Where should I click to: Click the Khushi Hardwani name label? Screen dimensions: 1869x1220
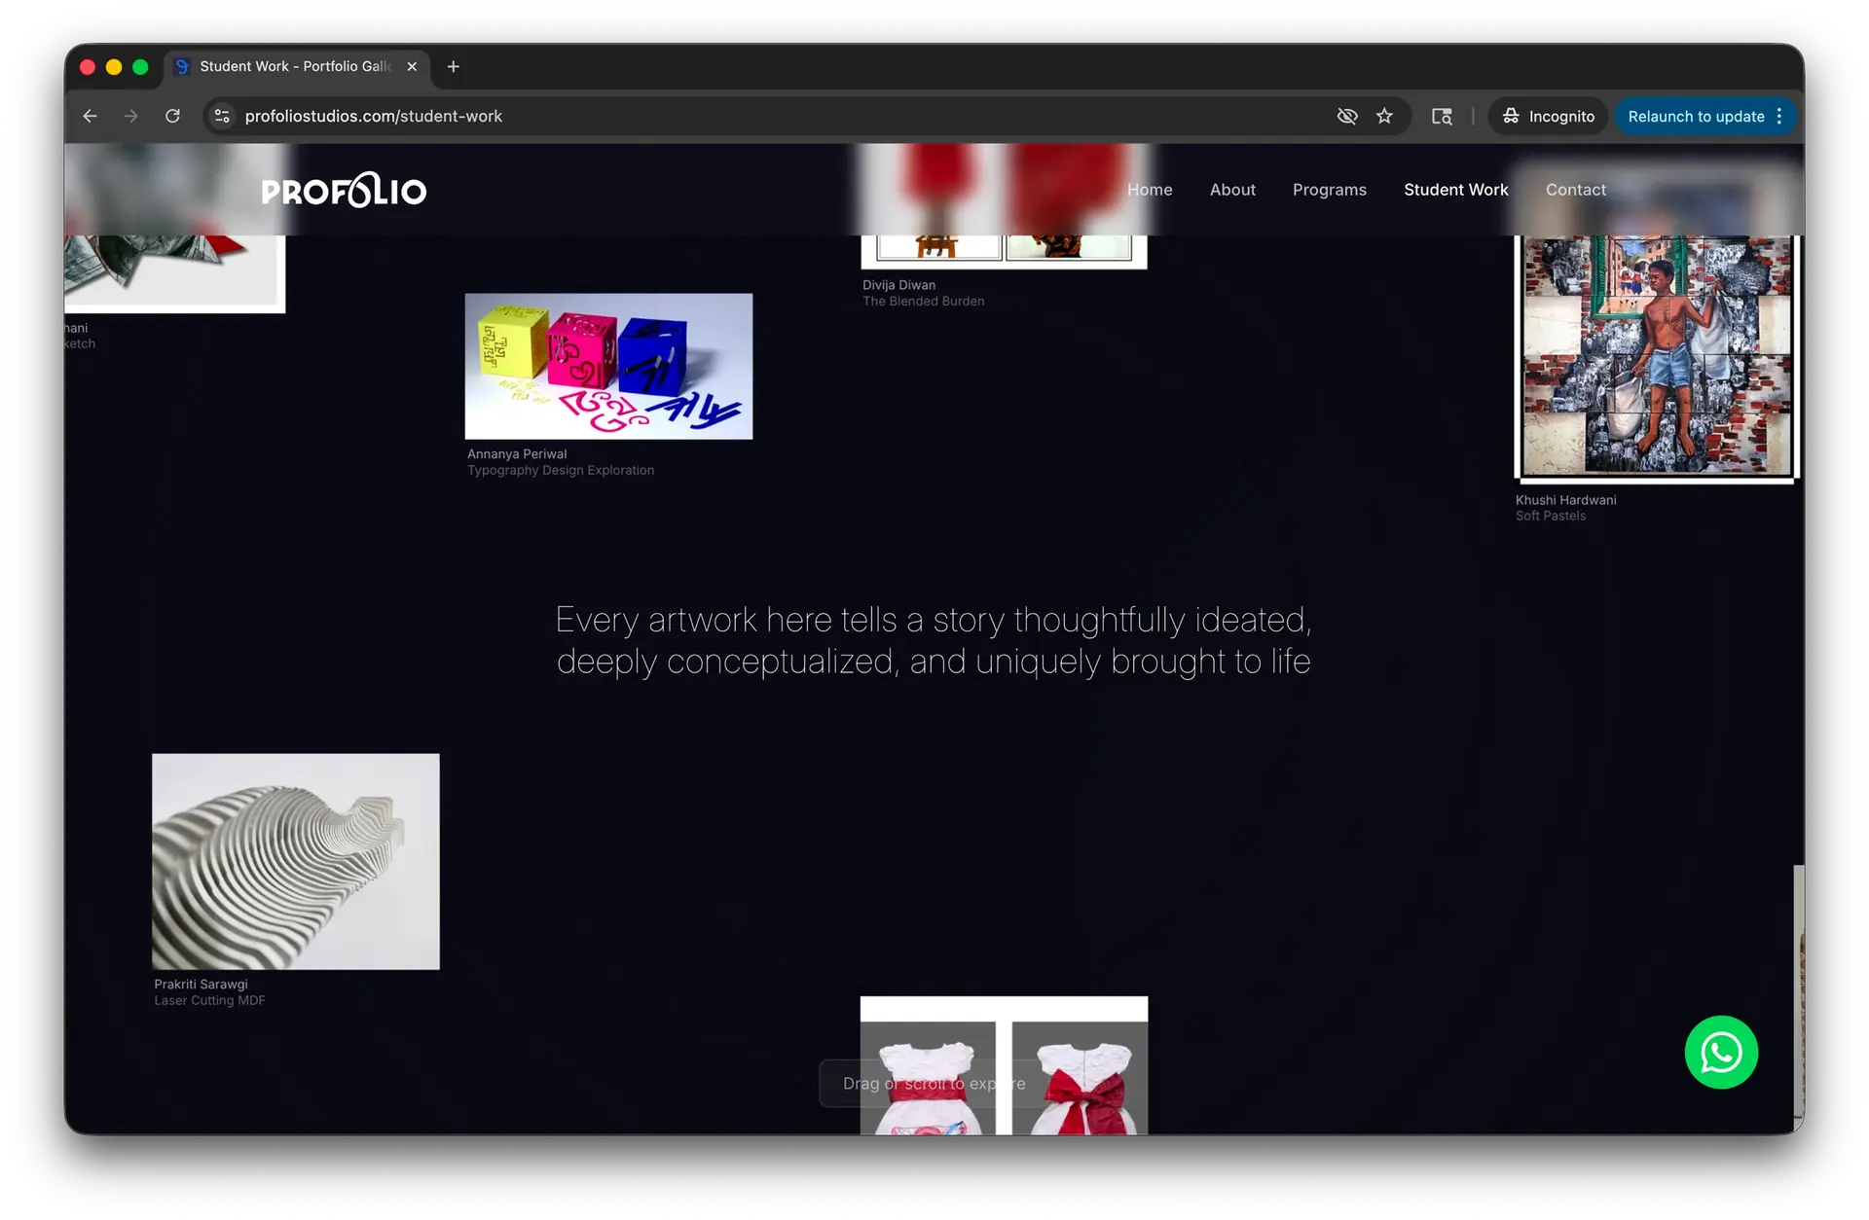click(1565, 500)
